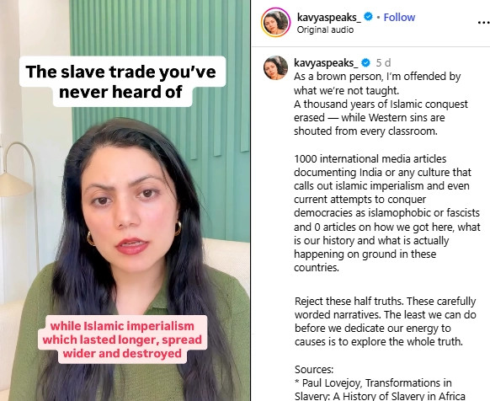Click the blue verified badge in post header

tap(369, 17)
